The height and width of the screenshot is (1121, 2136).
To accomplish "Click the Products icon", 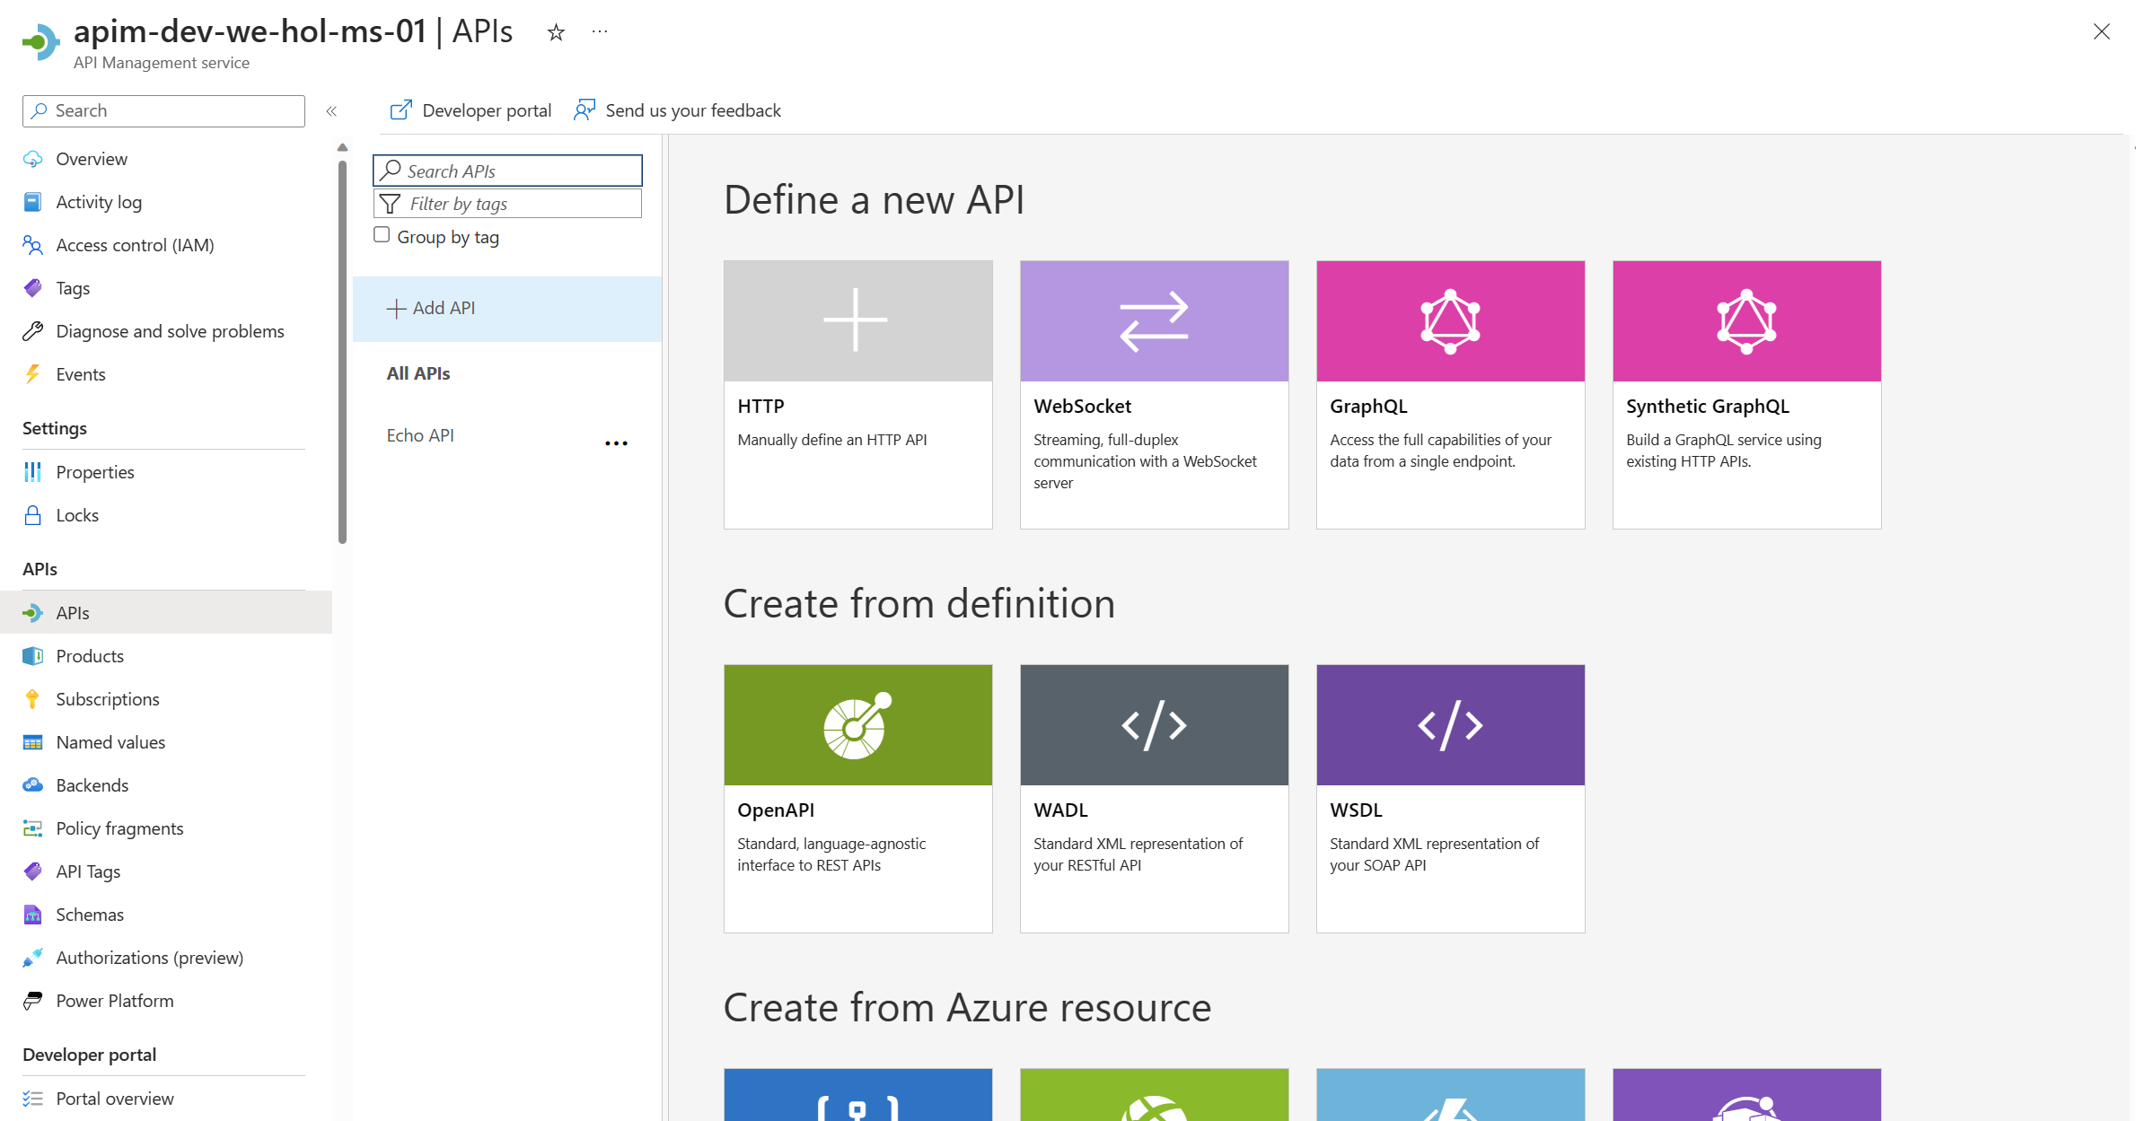I will [33, 656].
